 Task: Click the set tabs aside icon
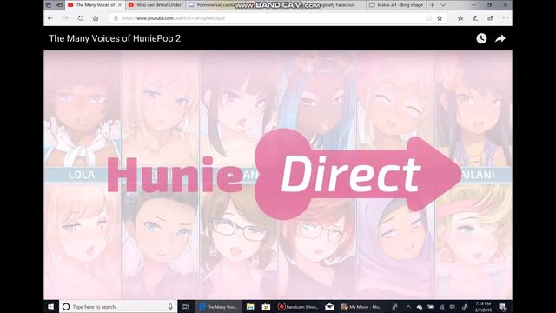[59, 5]
